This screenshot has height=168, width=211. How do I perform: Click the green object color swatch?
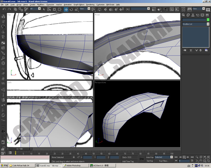click(x=208, y=20)
